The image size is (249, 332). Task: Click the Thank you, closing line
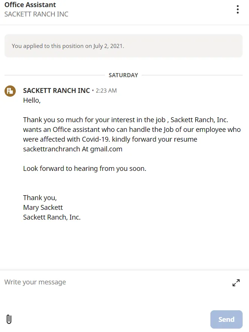pos(40,198)
